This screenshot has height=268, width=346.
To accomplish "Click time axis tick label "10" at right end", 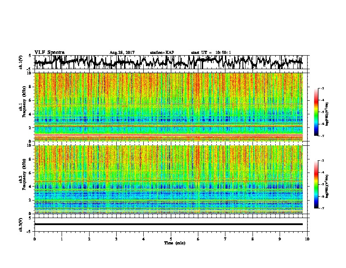I will pos(307,239).
